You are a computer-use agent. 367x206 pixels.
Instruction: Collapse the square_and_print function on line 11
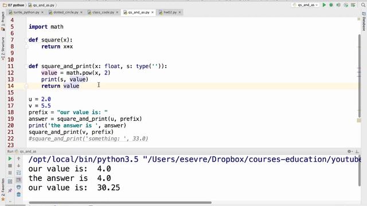click(x=26, y=66)
